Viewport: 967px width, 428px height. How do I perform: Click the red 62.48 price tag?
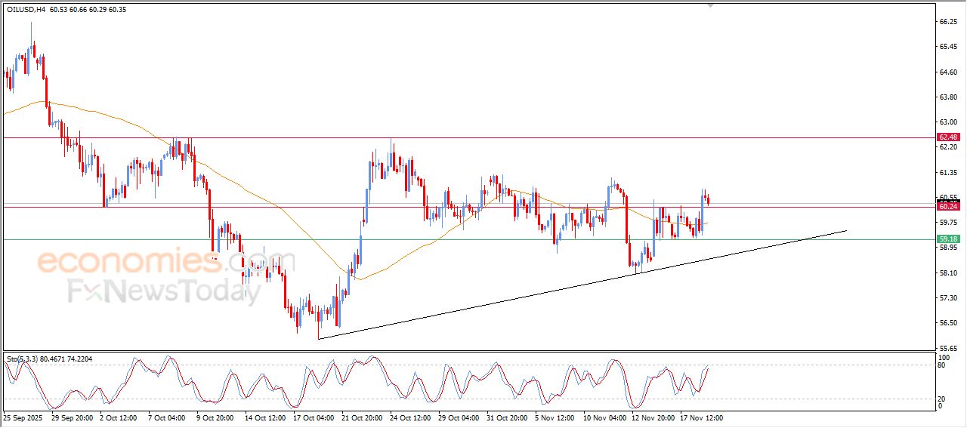pos(948,137)
